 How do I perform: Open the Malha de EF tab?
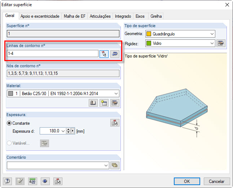click(75, 16)
